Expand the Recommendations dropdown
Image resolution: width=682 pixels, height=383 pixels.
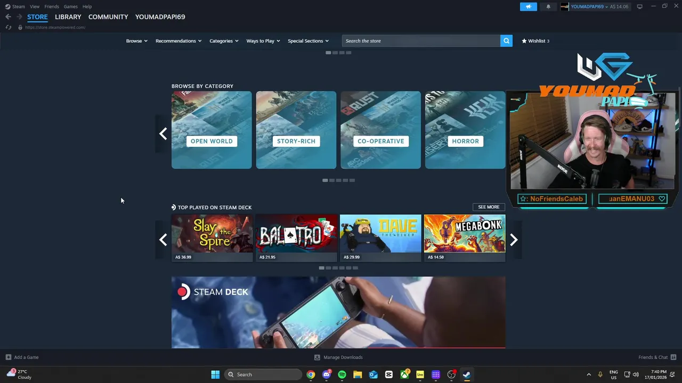178,41
